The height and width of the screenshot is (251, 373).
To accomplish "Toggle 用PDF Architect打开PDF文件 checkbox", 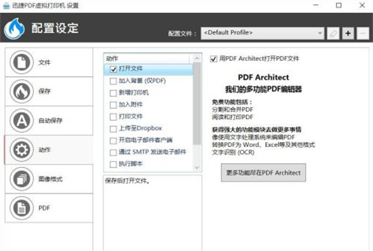I will [x=214, y=59].
